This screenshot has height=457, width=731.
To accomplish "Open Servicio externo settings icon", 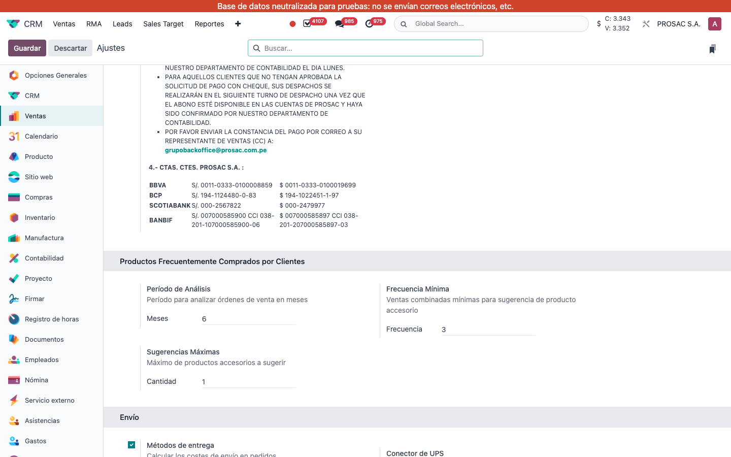I will coord(14,400).
